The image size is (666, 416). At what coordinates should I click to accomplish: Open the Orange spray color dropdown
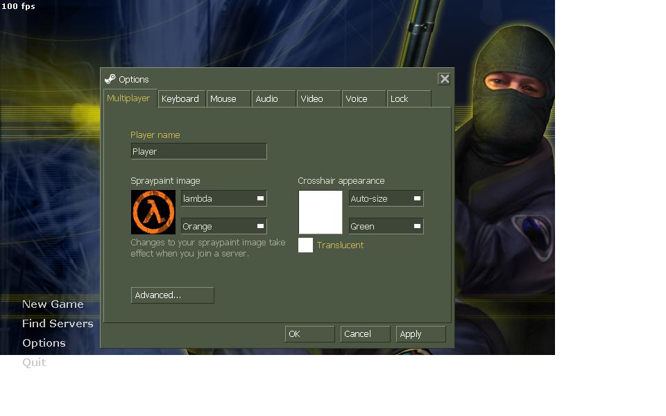(224, 226)
